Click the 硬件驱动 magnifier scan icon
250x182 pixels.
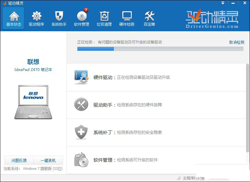[81, 77]
